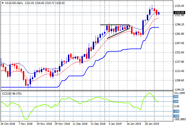Select the black rising trendline under January candles
Image resolution: width=186 pixels, height=127 pixels.
[118, 33]
